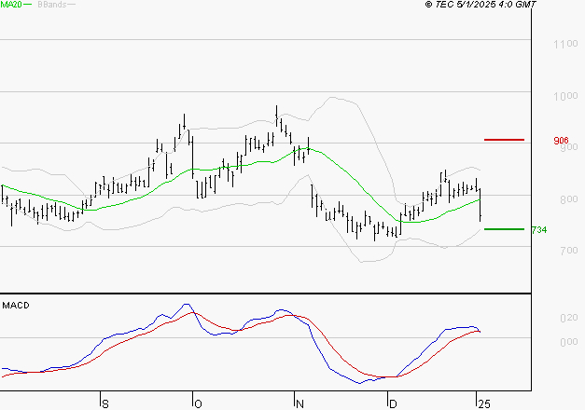Click the N month marker on time axis

[299, 404]
